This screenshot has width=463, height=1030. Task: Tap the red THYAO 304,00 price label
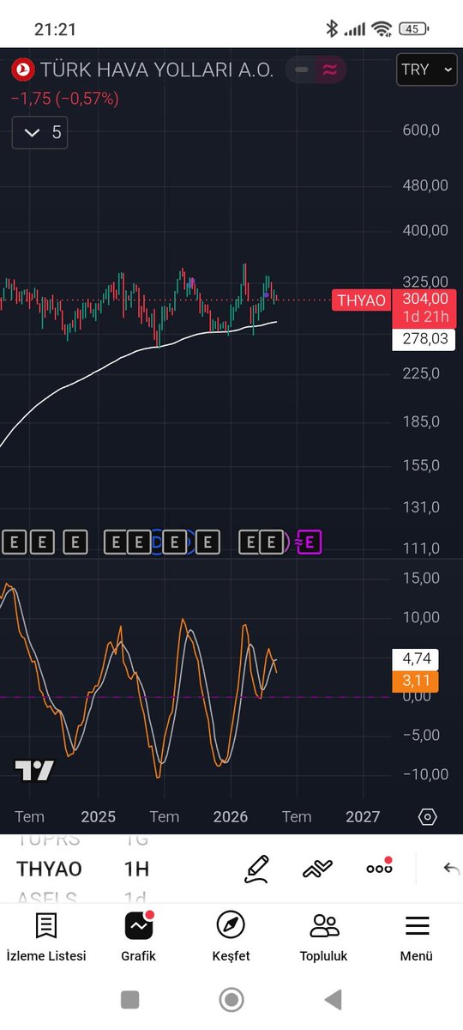click(x=394, y=308)
